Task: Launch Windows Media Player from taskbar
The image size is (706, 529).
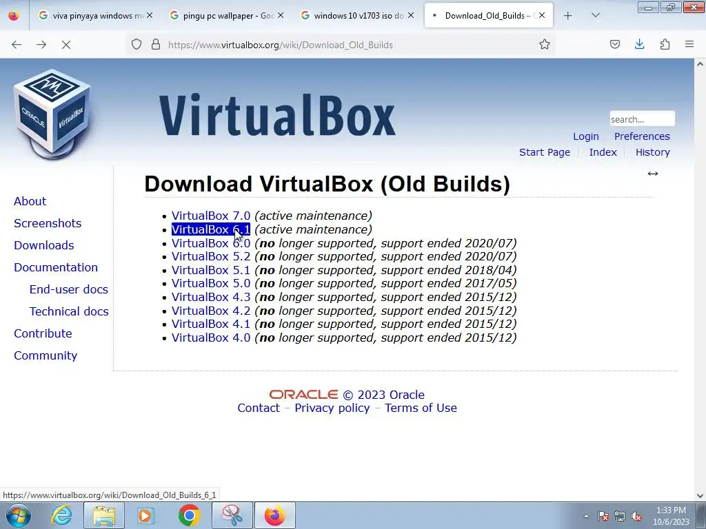Action: (x=145, y=515)
